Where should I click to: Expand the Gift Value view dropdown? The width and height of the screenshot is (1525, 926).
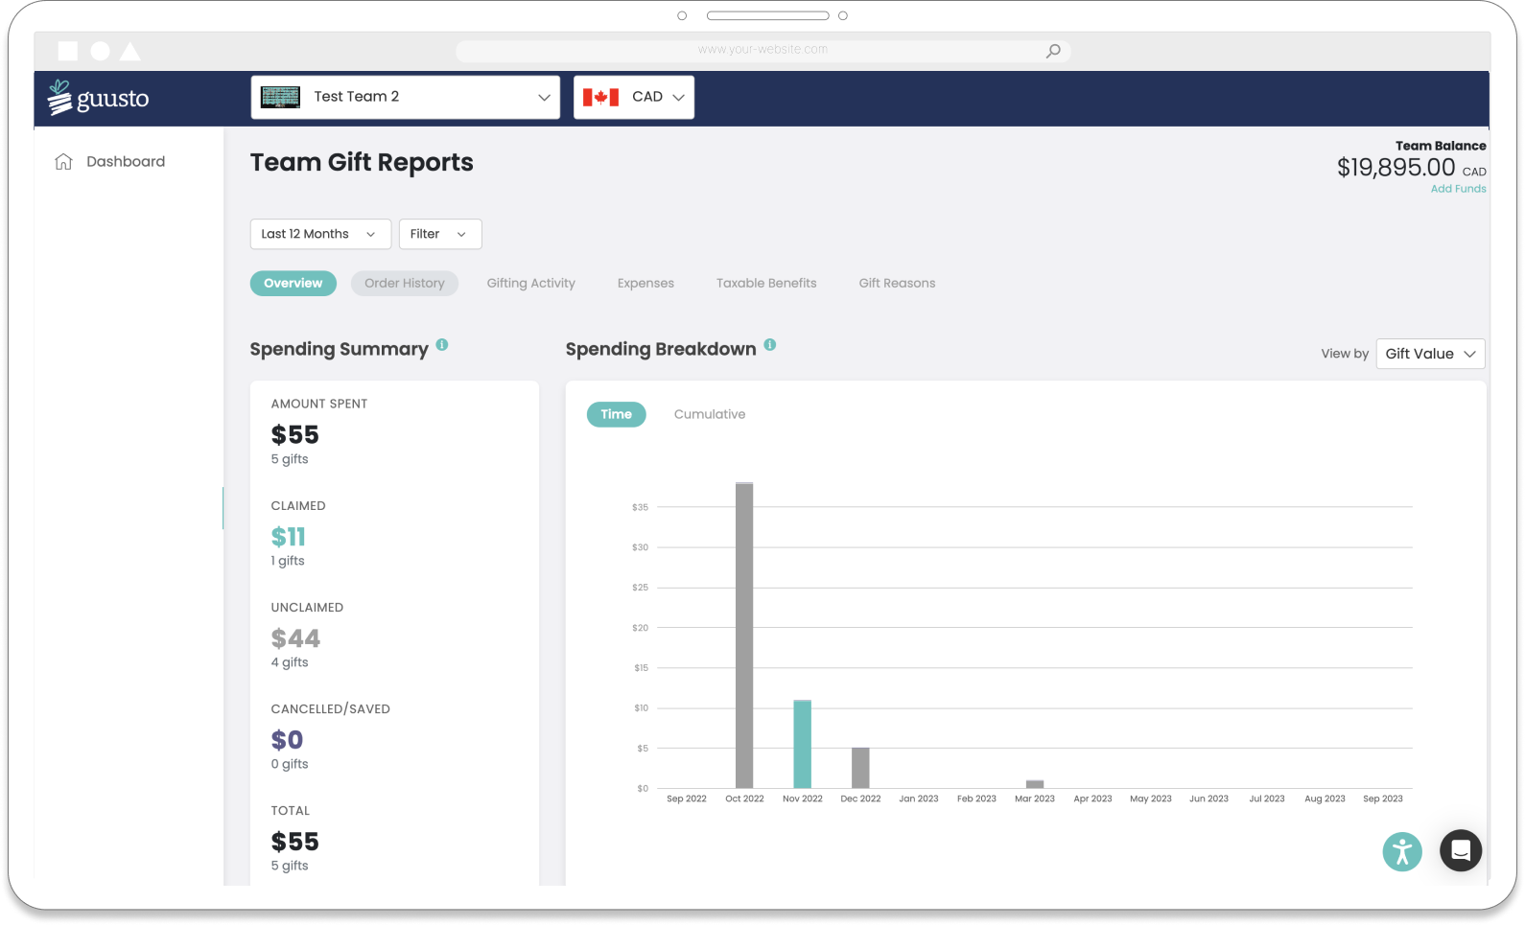pyautogui.click(x=1429, y=354)
